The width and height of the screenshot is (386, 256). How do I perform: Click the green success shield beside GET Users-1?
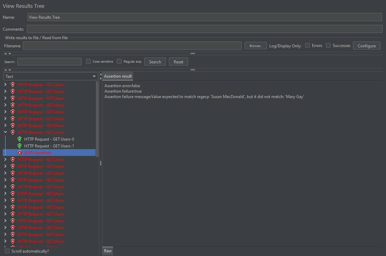pos(20,146)
